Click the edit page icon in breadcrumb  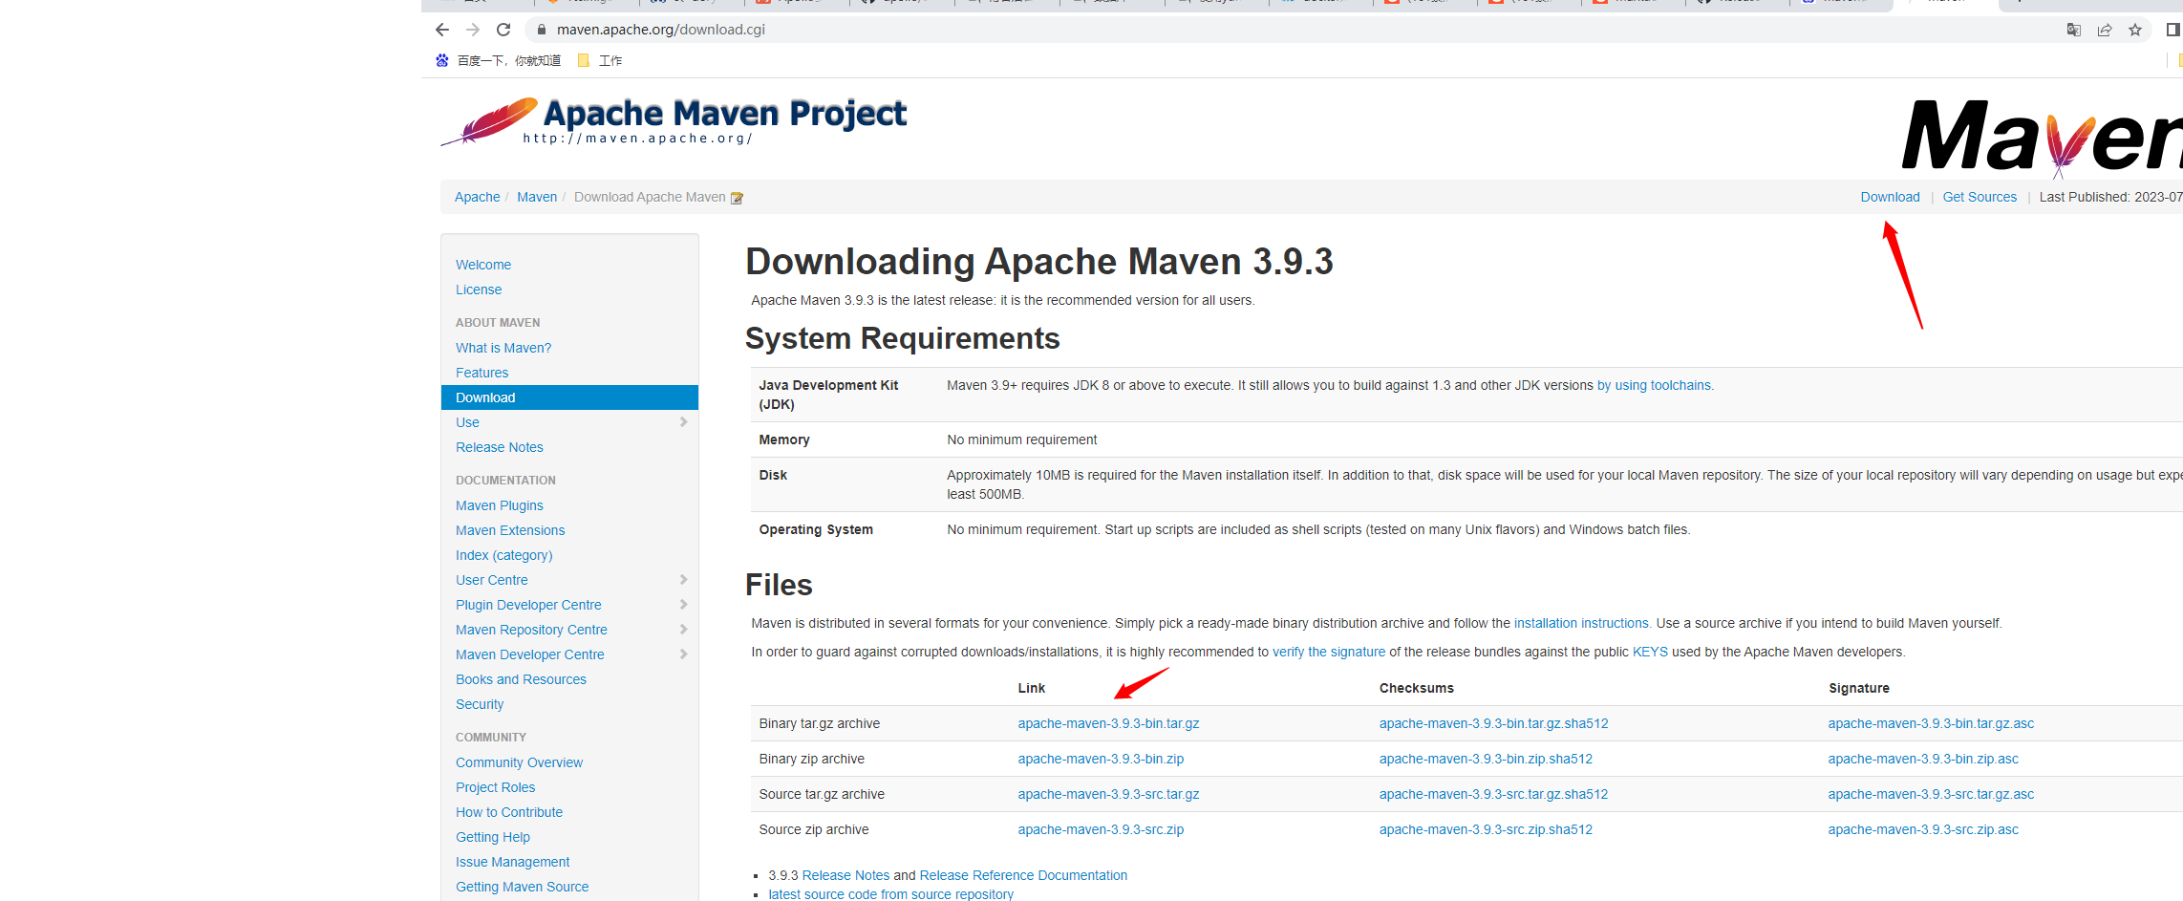point(737,198)
